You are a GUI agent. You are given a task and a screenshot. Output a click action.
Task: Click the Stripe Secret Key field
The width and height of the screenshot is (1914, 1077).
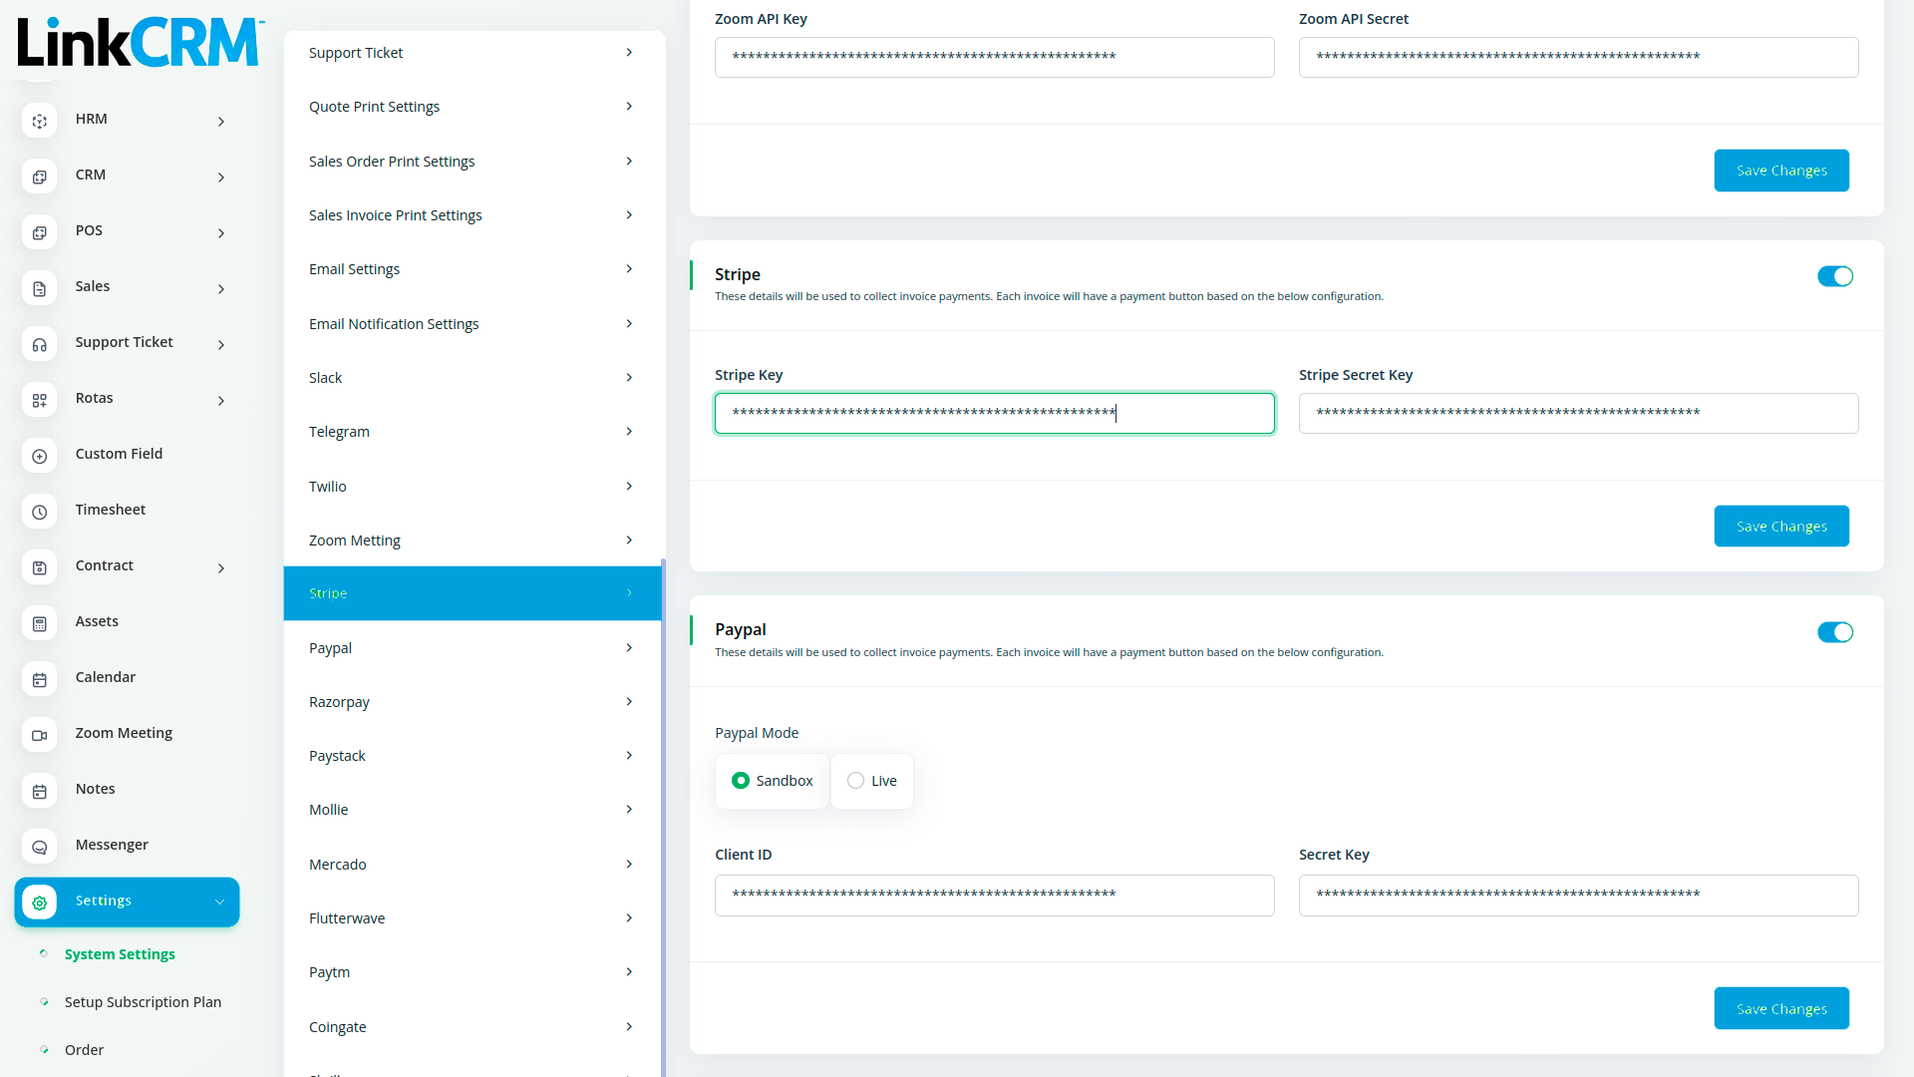tap(1577, 413)
